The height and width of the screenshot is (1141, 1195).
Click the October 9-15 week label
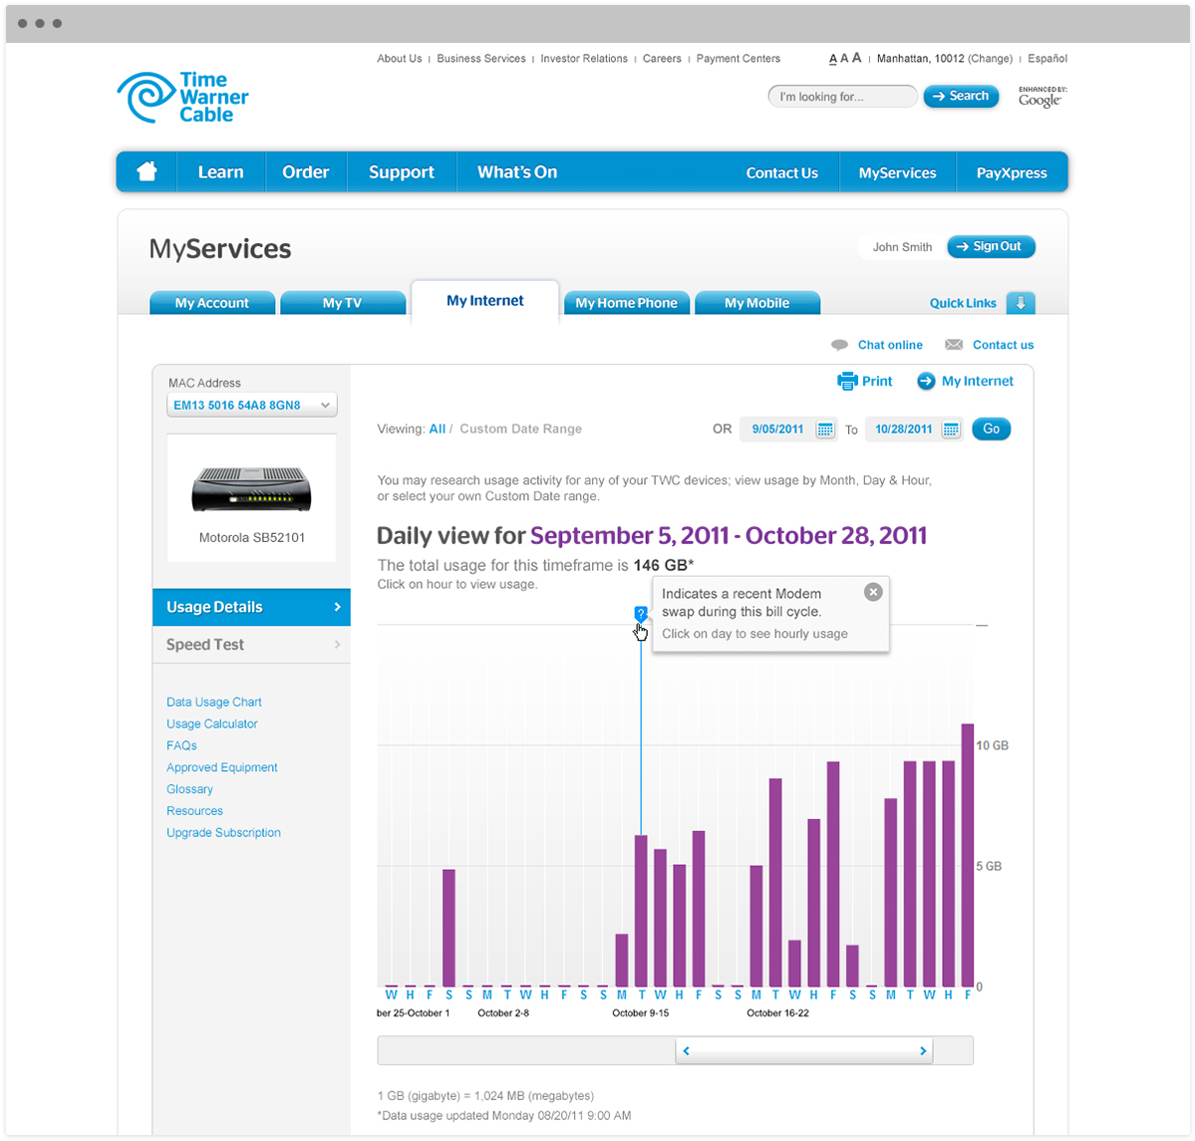pyautogui.click(x=641, y=1013)
